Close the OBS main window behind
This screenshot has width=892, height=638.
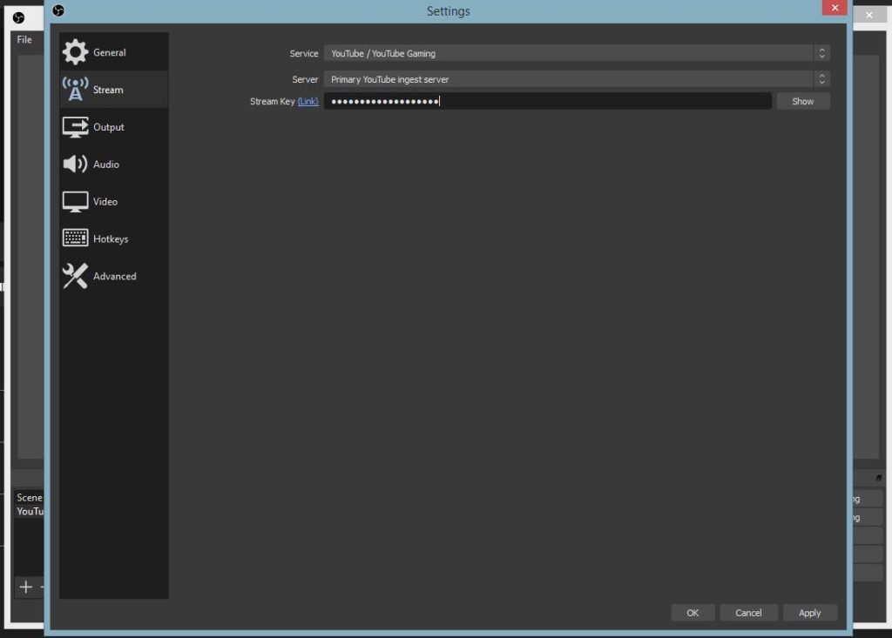coord(869,15)
